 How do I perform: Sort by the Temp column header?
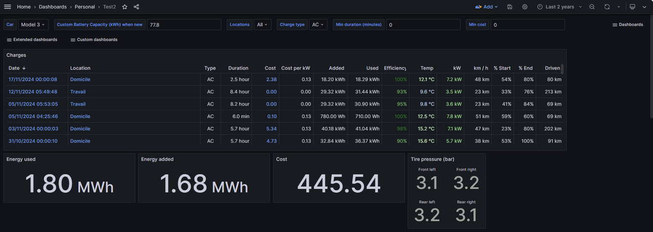point(427,68)
